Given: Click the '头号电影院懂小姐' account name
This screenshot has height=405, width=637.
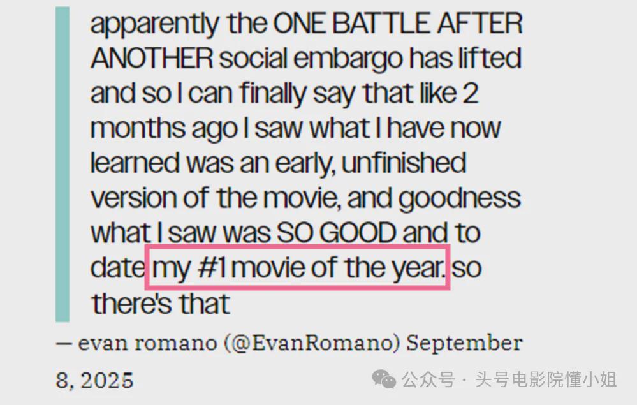Looking at the screenshot, I should click(546, 380).
